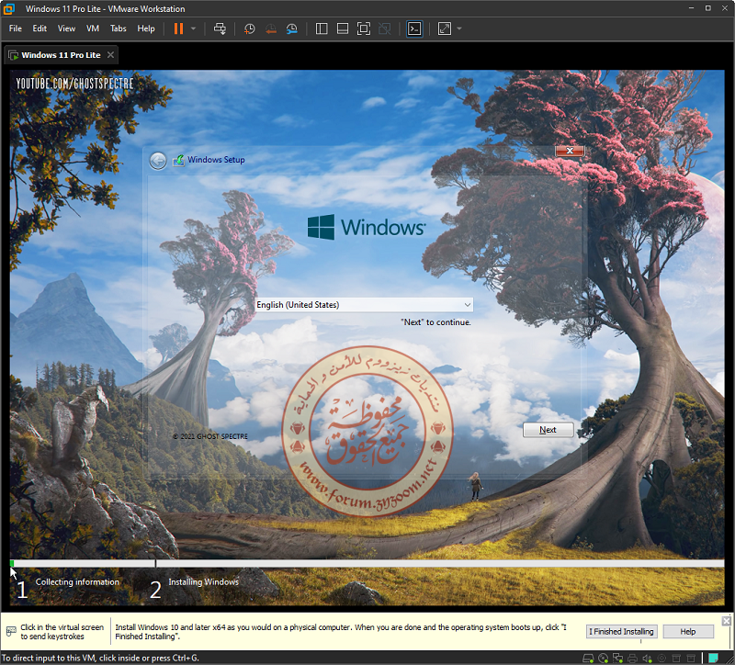Open the power options dropdown arrow
The image size is (735, 665).
[x=193, y=28]
